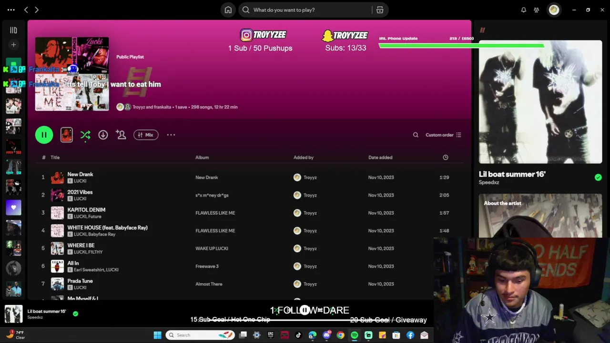Toggle shuffle for the playlist
This screenshot has height=343, width=610.
[x=85, y=135]
